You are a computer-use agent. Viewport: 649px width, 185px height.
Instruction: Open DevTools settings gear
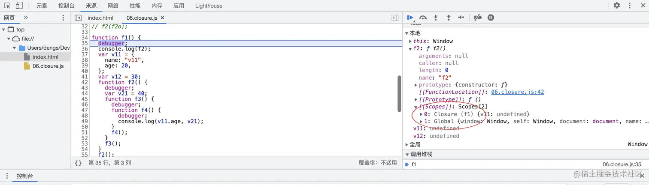click(617, 6)
